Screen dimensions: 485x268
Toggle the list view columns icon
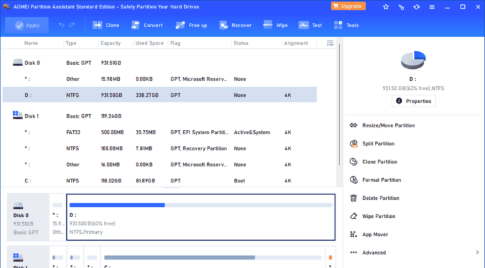click(330, 43)
